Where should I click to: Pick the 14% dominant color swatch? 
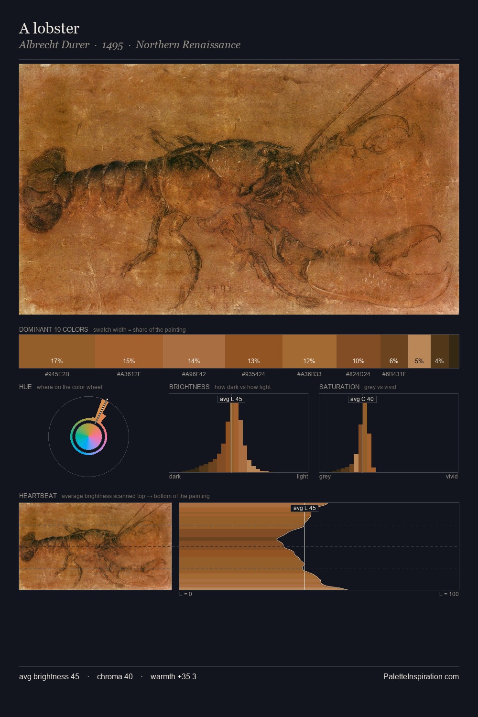[194, 351]
